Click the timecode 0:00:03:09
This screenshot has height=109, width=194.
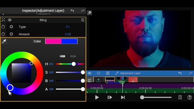coord(97,88)
